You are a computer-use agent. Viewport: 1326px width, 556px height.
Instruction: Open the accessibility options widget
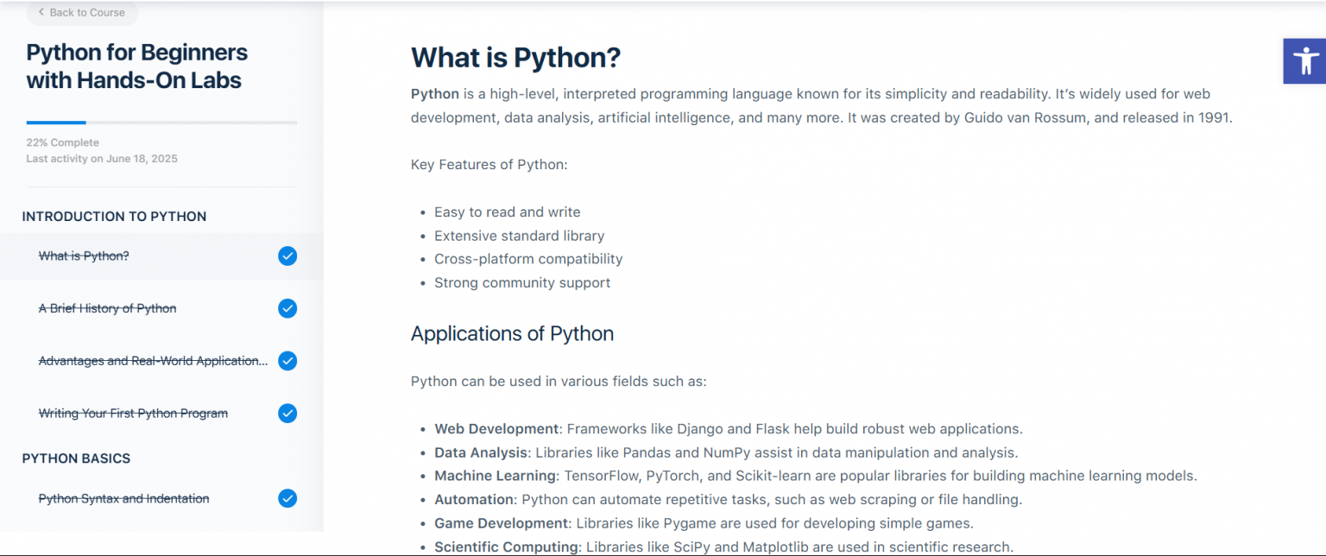tap(1306, 60)
